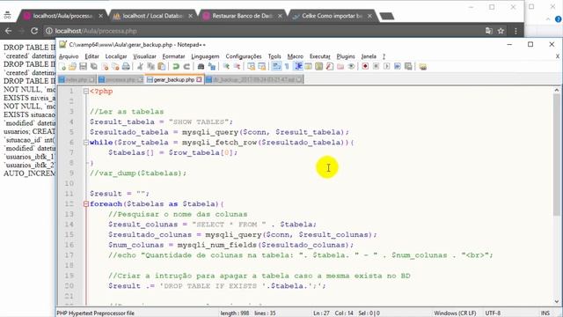Image resolution: width=563 pixels, height=317 pixels.
Task: Open Chrome three-dot menu
Action: 516,31
